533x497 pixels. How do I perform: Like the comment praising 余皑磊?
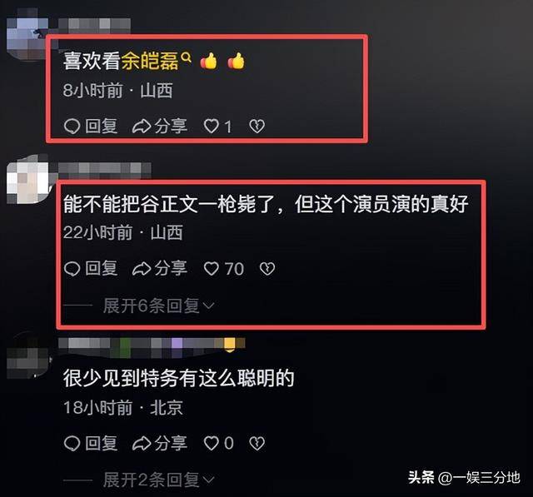[x=217, y=127]
